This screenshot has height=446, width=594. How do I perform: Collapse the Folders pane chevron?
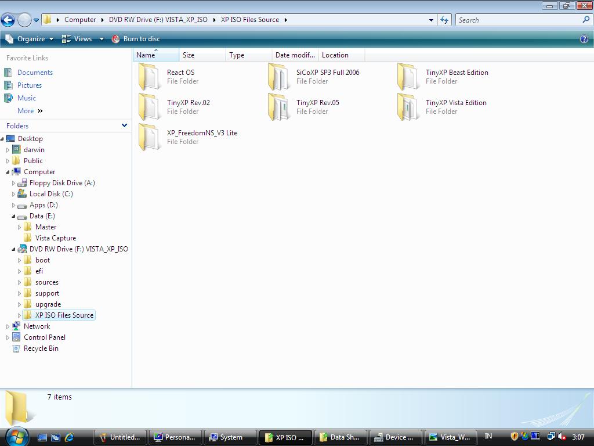[124, 125]
